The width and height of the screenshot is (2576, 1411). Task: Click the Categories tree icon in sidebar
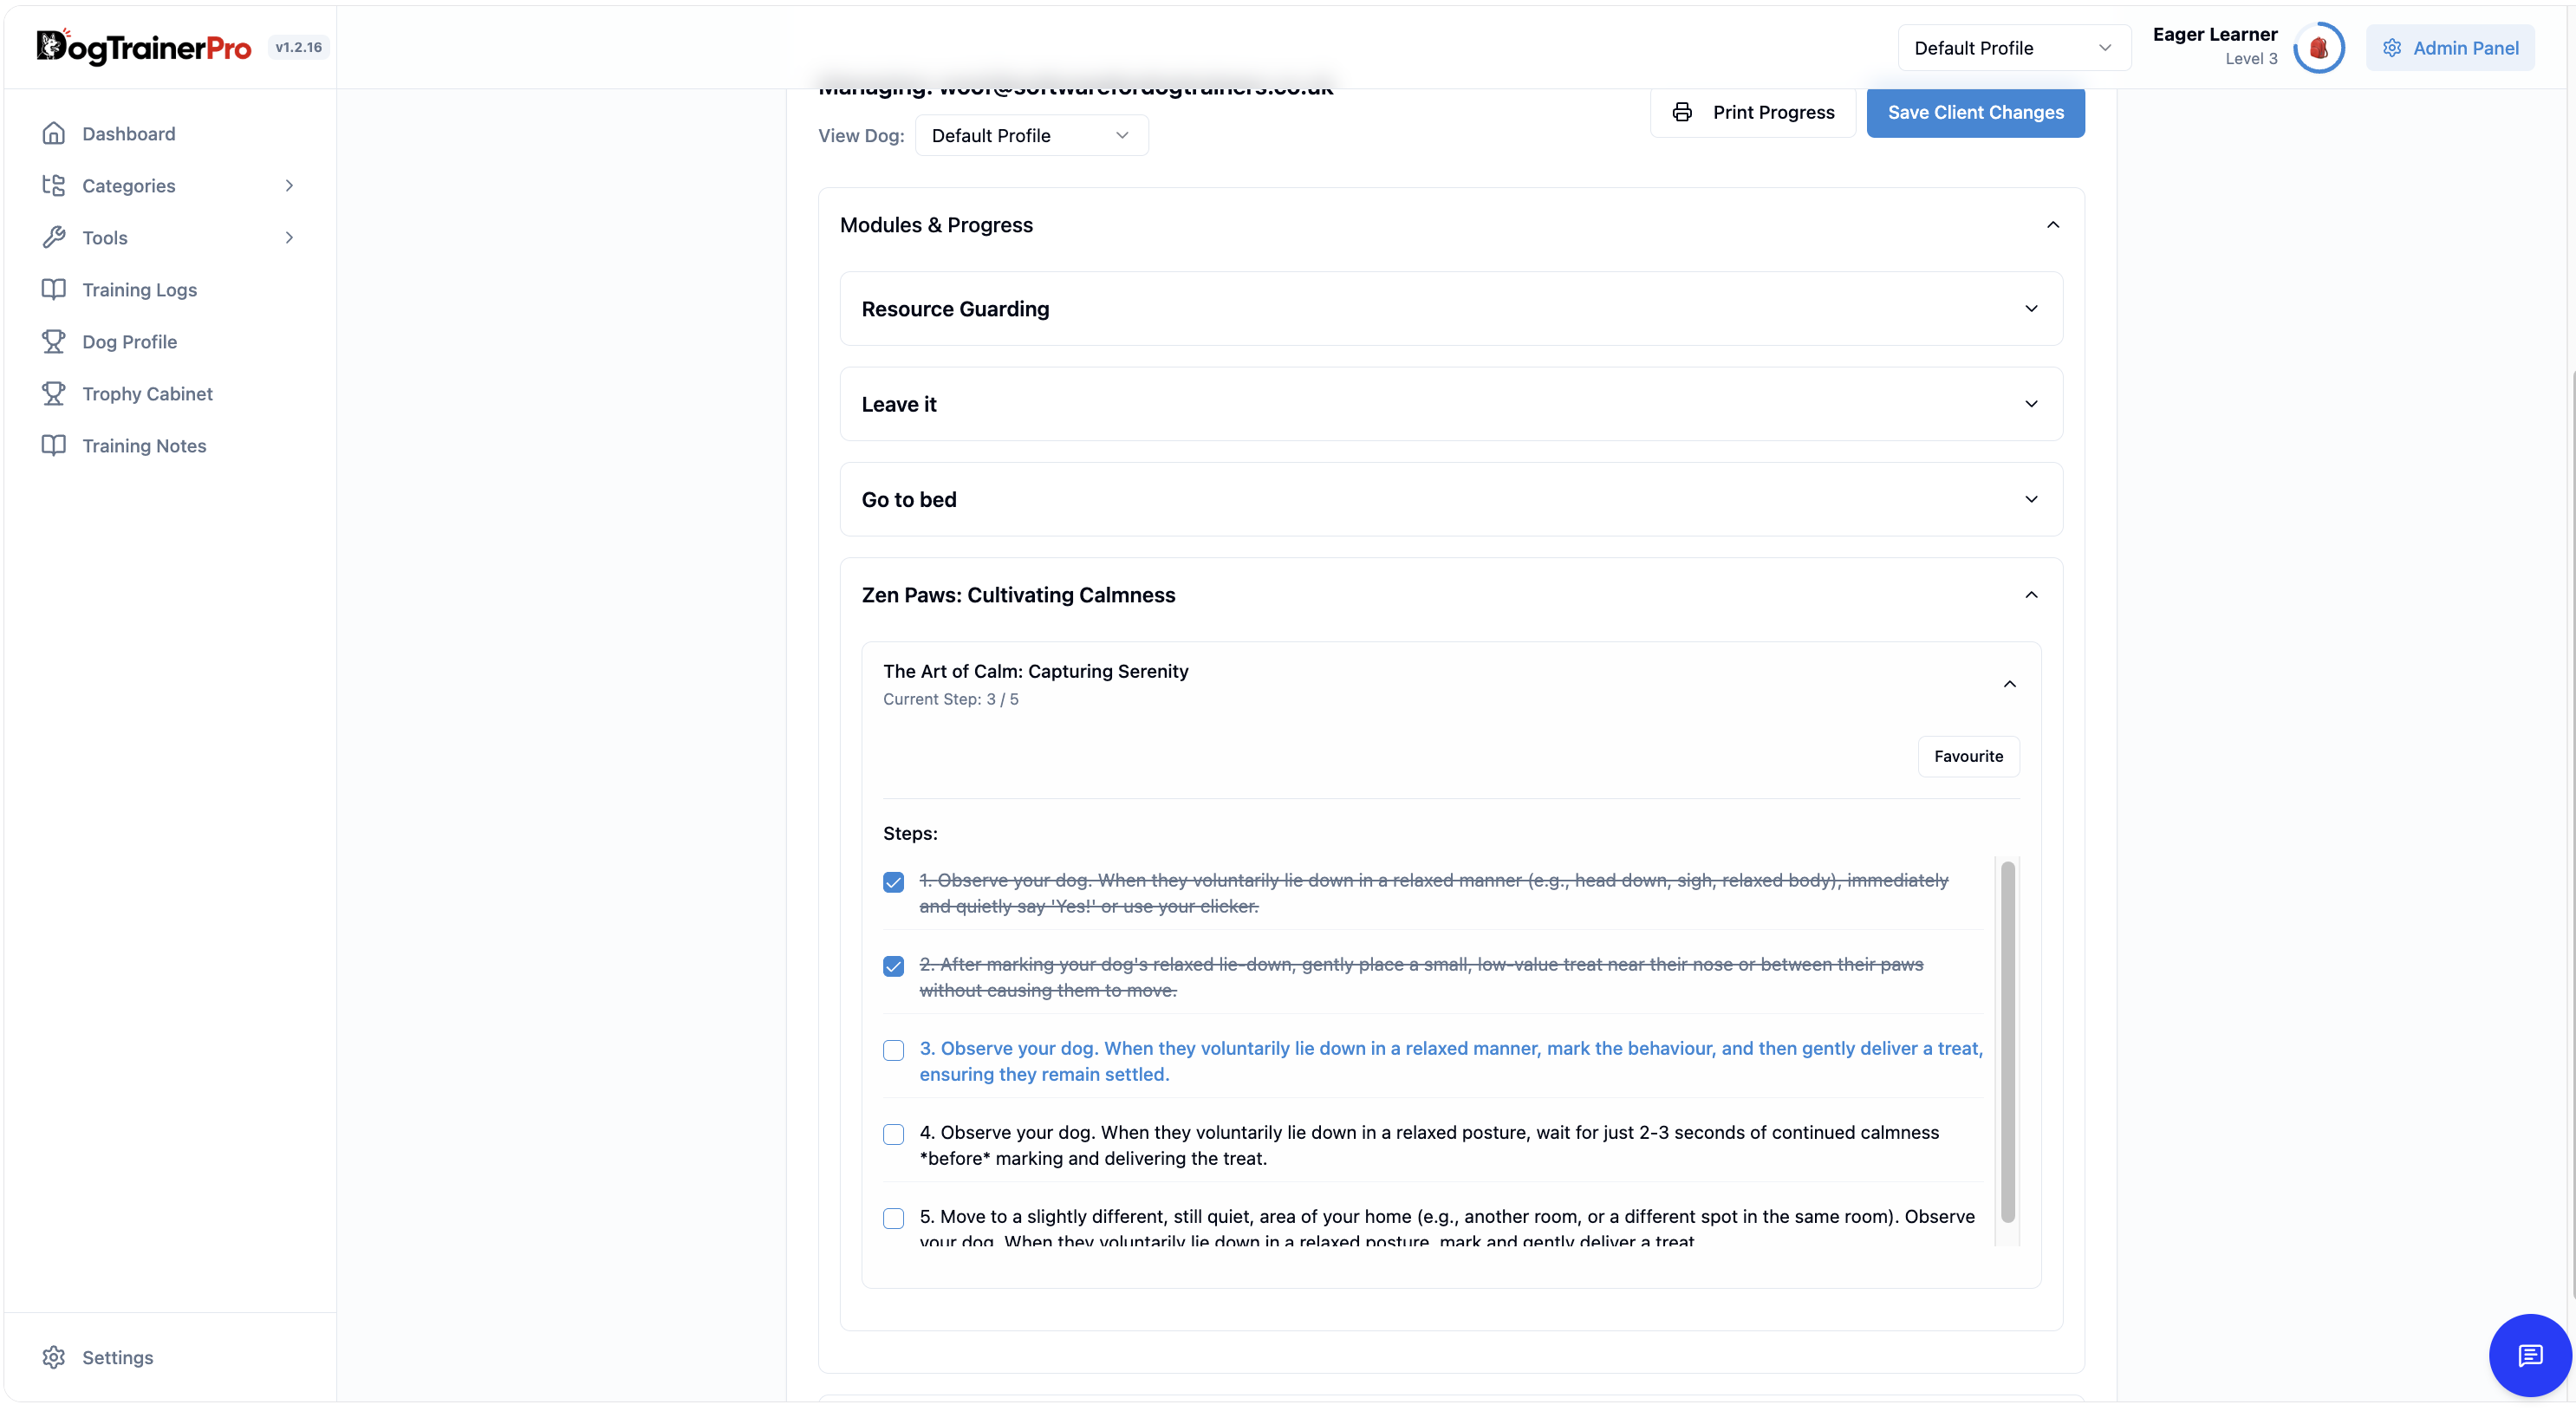click(x=54, y=185)
